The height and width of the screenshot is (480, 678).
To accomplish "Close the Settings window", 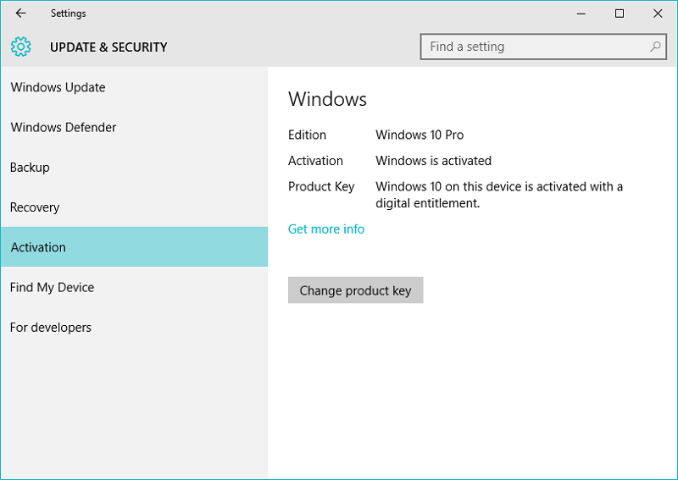I will point(658,14).
